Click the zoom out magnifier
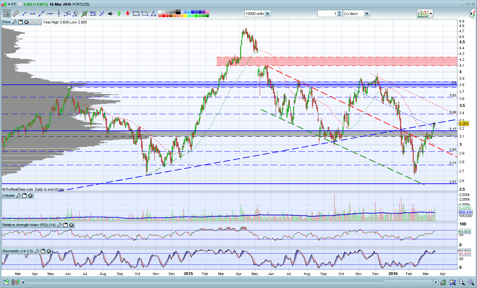Image resolution: width=477 pixels, height=288 pixels. tap(462, 282)
